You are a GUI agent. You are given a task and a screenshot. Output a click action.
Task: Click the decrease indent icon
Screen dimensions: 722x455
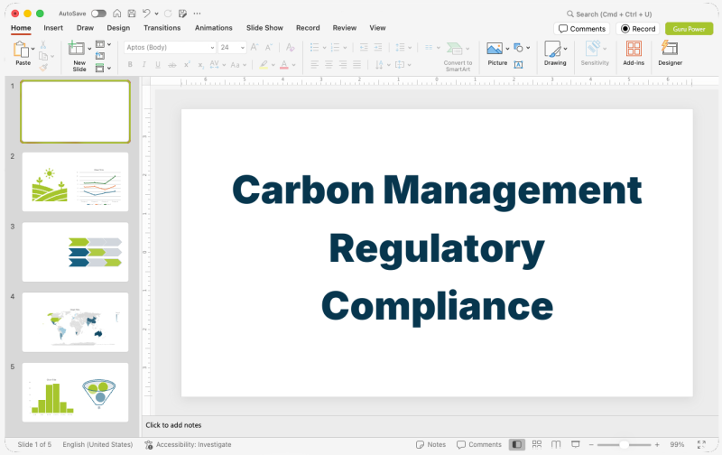coord(364,47)
